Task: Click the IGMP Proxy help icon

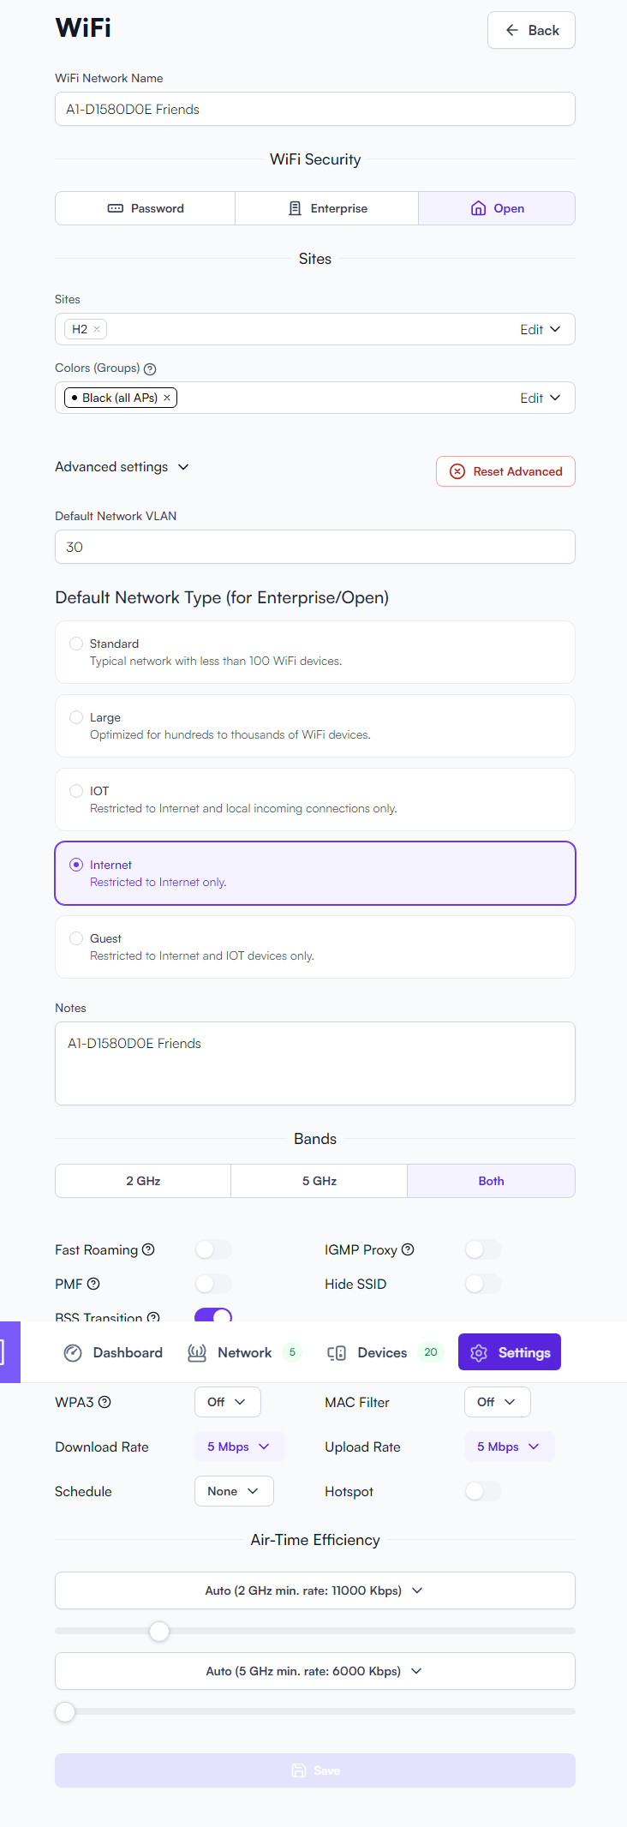Action: coord(408,1249)
